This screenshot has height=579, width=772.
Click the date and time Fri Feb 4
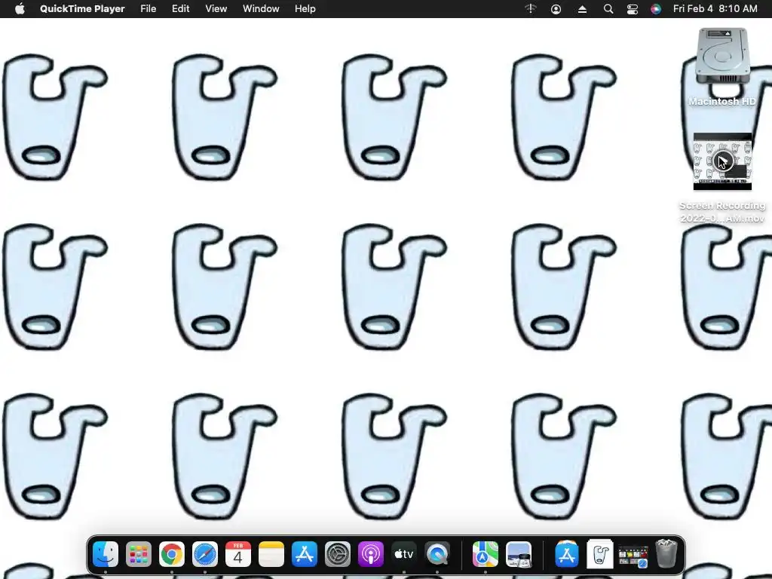pyautogui.click(x=715, y=9)
